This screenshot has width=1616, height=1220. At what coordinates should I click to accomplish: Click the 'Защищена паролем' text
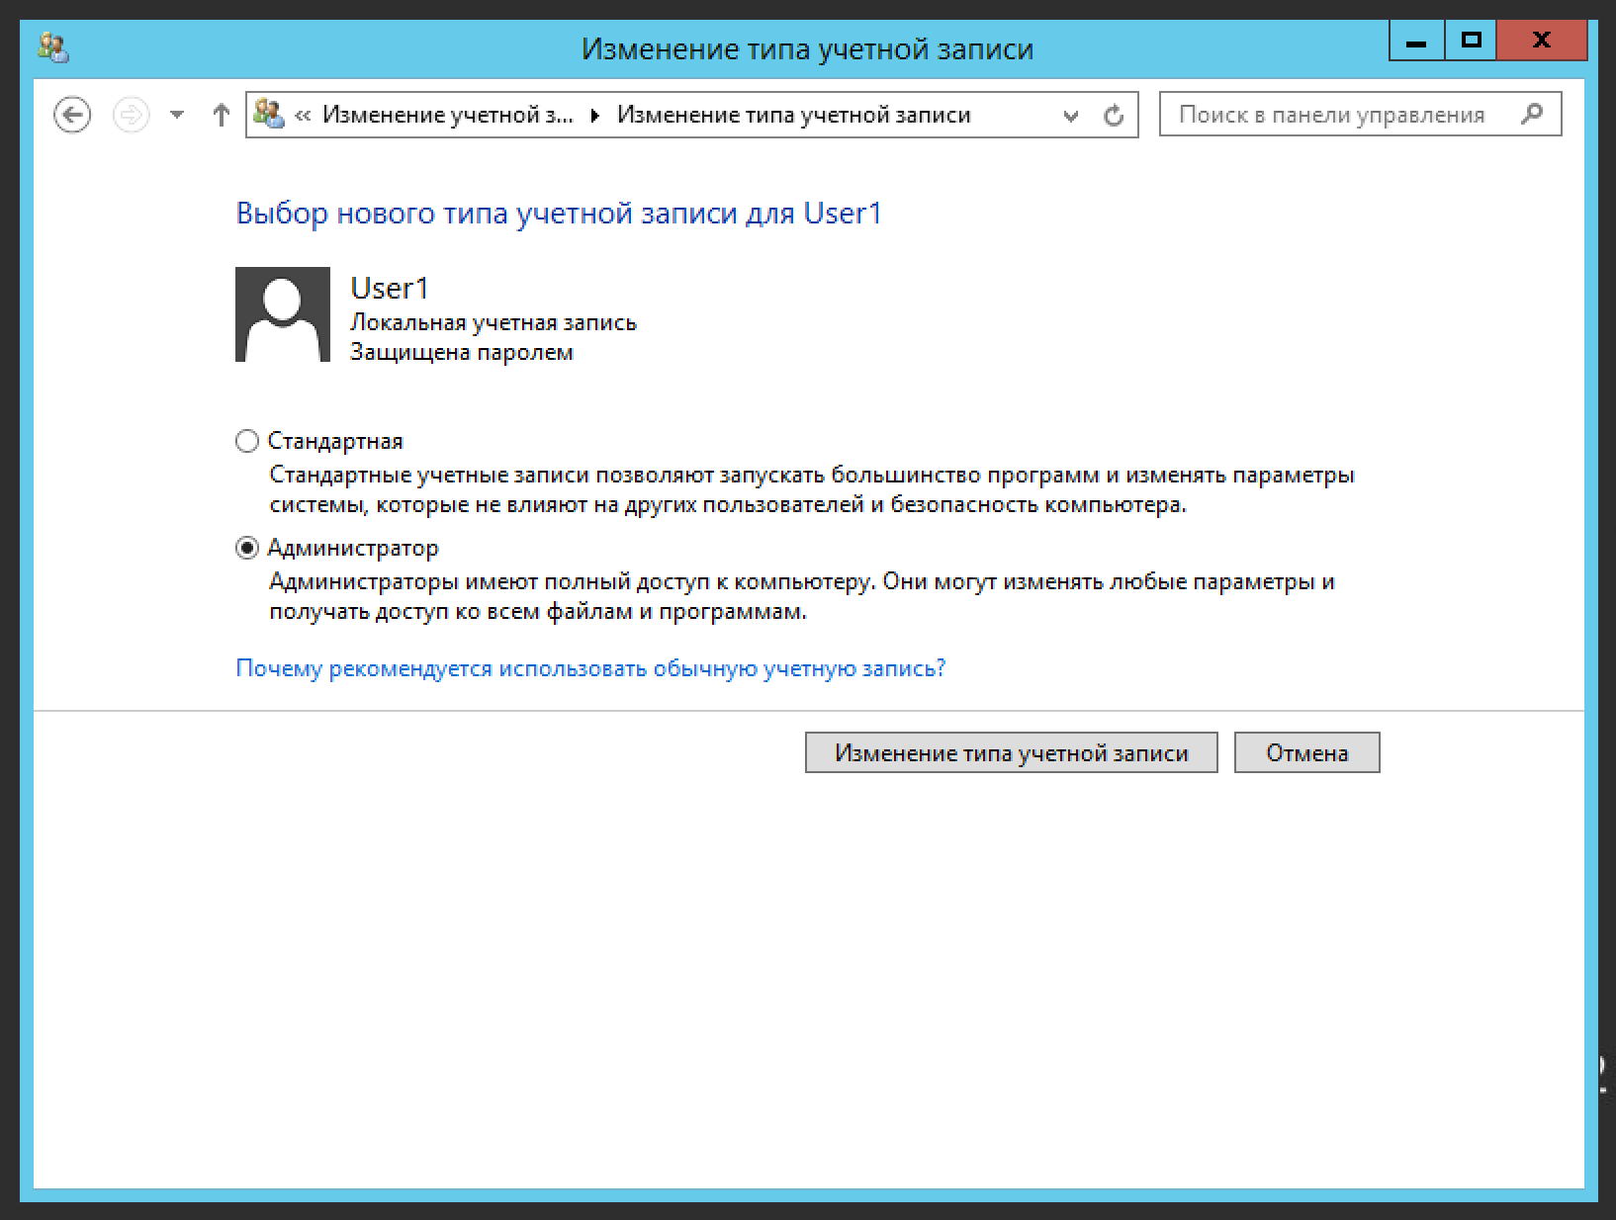click(462, 352)
